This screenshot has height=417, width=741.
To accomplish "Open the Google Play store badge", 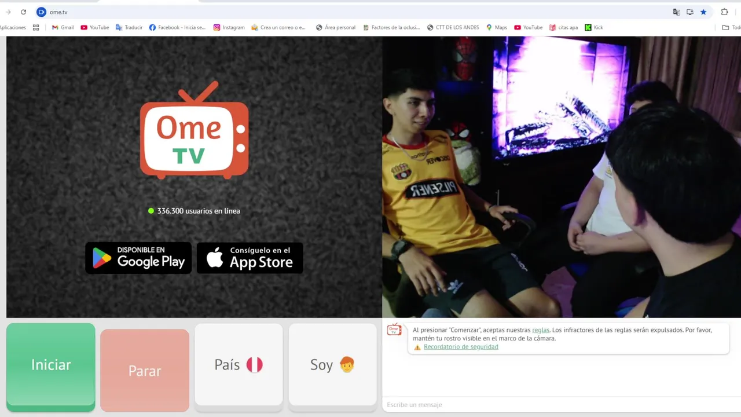I will click(x=138, y=258).
